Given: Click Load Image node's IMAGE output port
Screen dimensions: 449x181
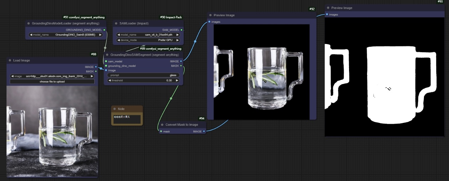Looking at the screenshot, I should [x=96, y=67].
